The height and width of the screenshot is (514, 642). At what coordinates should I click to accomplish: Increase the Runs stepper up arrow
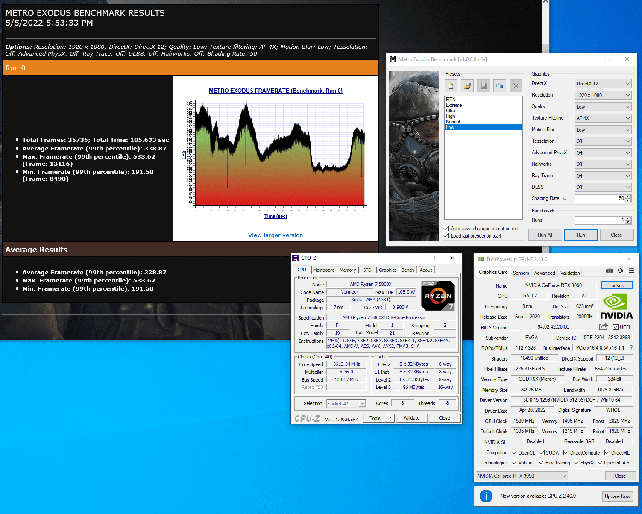coord(628,218)
